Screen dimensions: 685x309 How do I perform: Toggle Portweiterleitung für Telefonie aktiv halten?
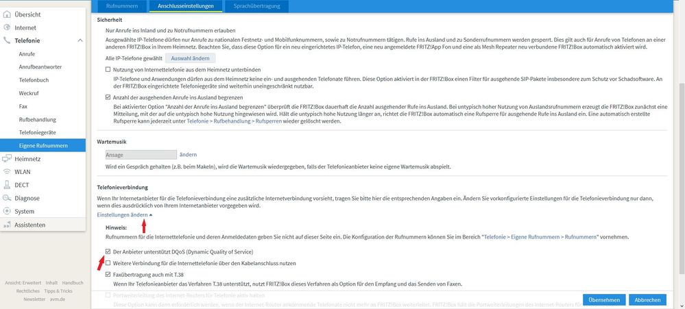point(108,295)
